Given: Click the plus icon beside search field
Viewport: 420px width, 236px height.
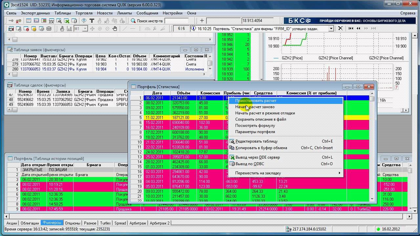Looking at the screenshot, I should [x=202, y=21].
